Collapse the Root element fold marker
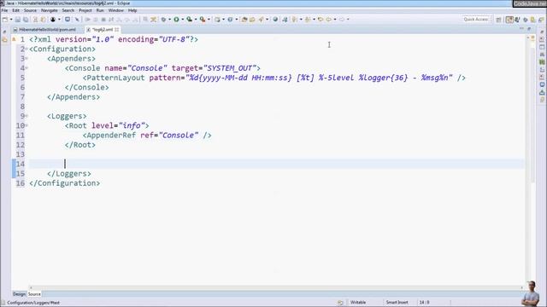The width and height of the screenshot is (547, 307). click(x=26, y=125)
